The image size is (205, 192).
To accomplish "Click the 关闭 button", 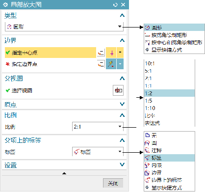I will pos(113,183).
